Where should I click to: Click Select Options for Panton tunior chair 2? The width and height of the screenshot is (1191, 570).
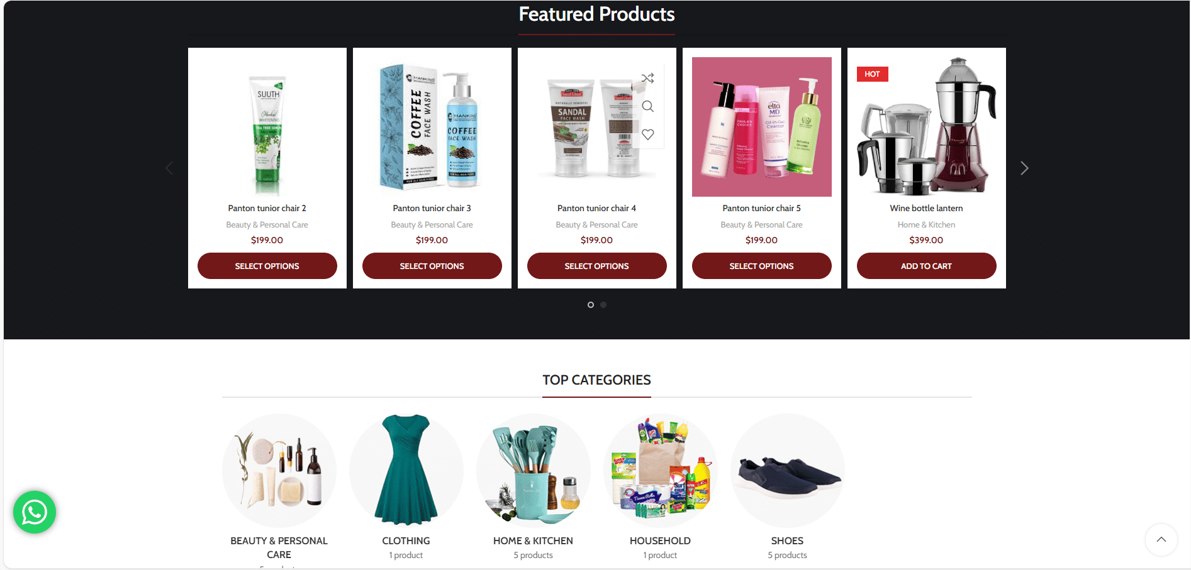click(267, 266)
